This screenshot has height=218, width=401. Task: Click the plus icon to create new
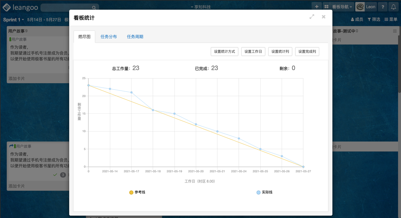[316, 7]
